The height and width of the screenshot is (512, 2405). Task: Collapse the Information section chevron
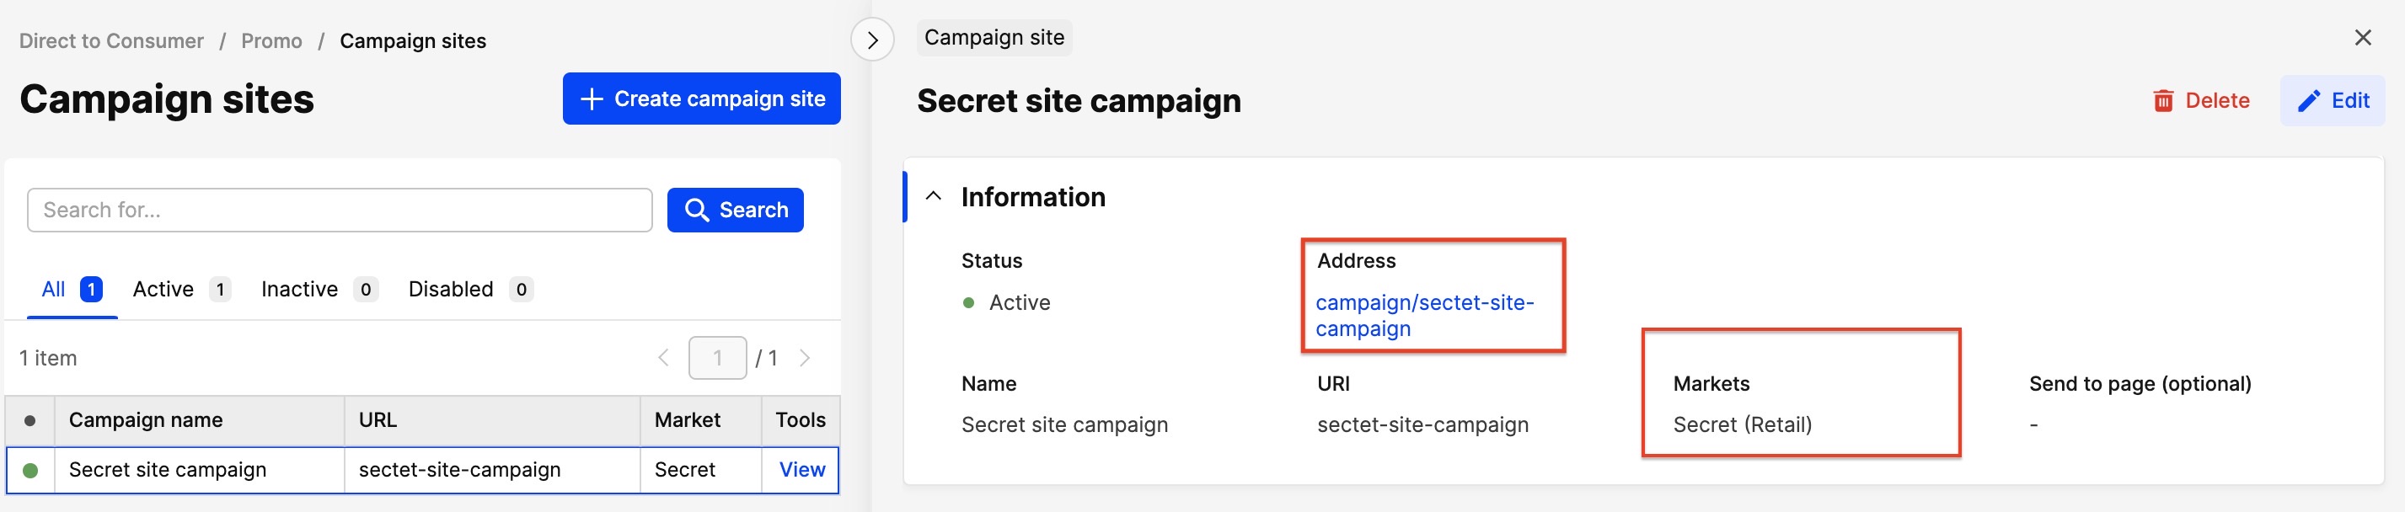pyautogui.click(x=933, y=196)
